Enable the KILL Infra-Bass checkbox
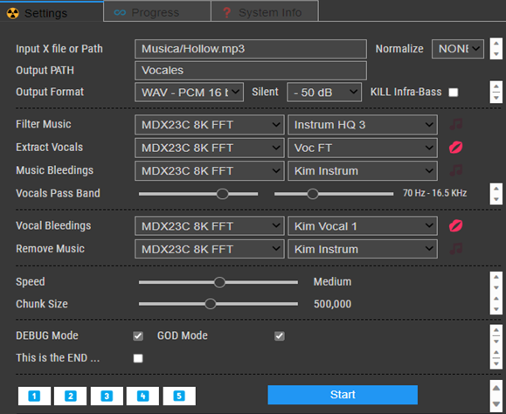The image size is (506, 414). coord(454,93)
